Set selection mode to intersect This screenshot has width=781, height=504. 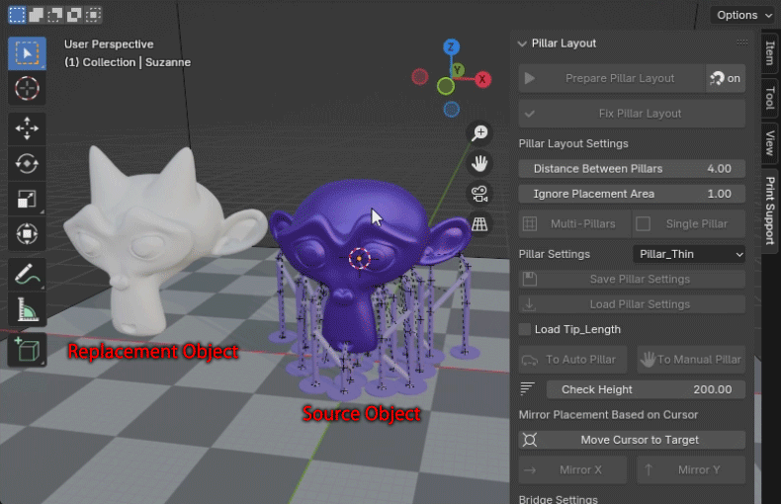(x=93, y=15)
